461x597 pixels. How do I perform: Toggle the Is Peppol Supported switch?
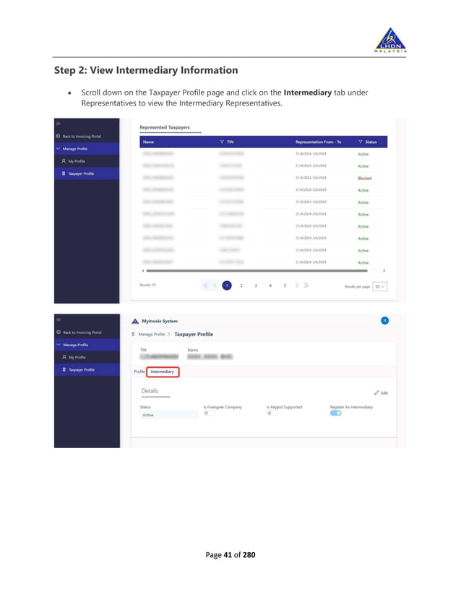tap(272, 413)
